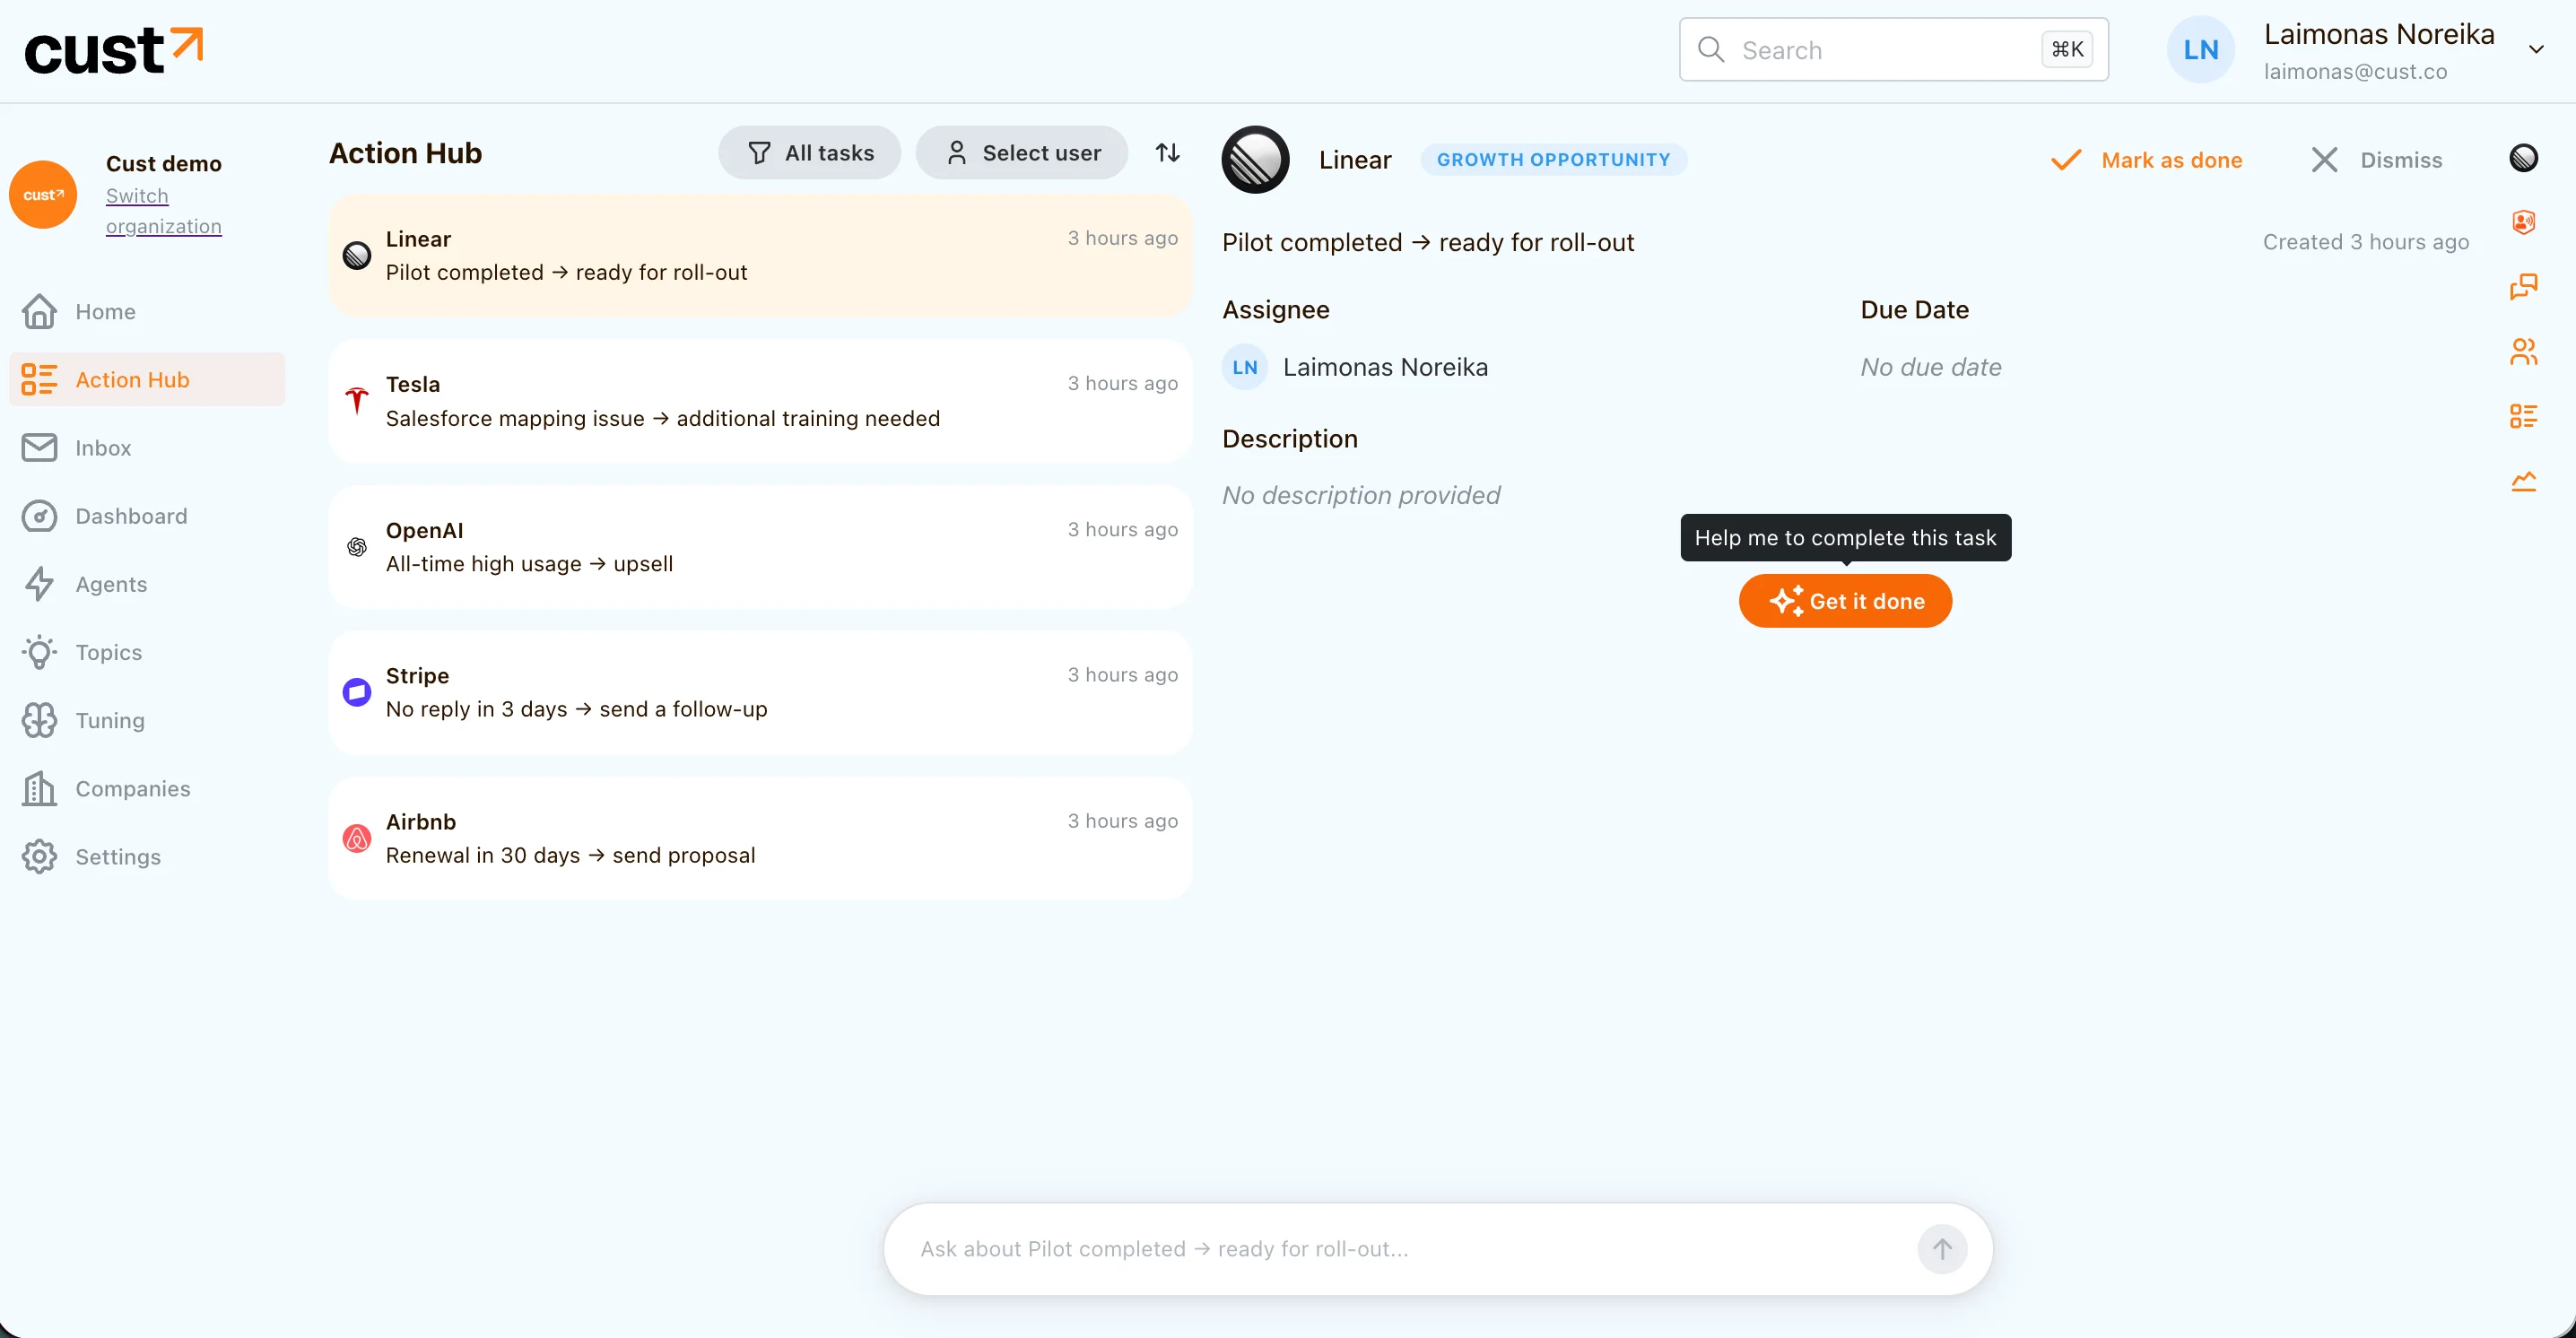Viewport: 2576px width, 1338px height.
Task: Click the Linear company icon in right rail
Action: (x=2523, y=157)
